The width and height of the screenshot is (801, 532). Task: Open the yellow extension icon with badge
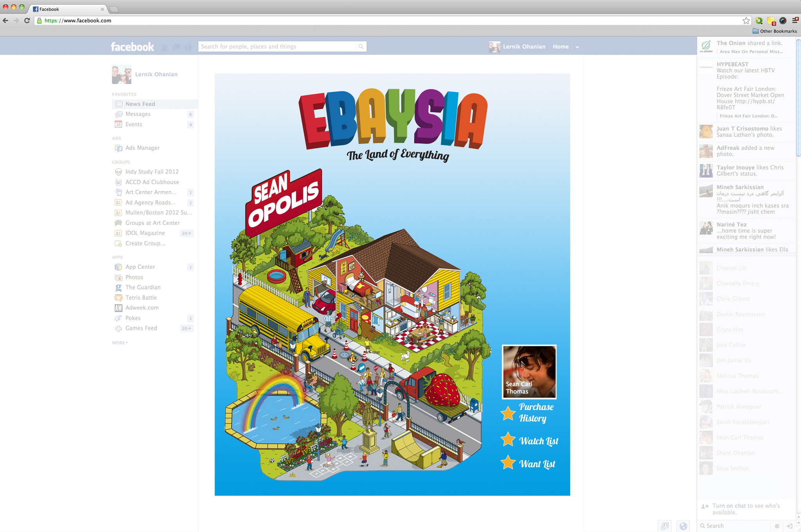[x=771, y=21]
